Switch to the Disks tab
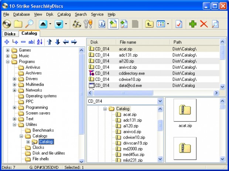Screen dimensions: 229x171 [x=10, y=34]
